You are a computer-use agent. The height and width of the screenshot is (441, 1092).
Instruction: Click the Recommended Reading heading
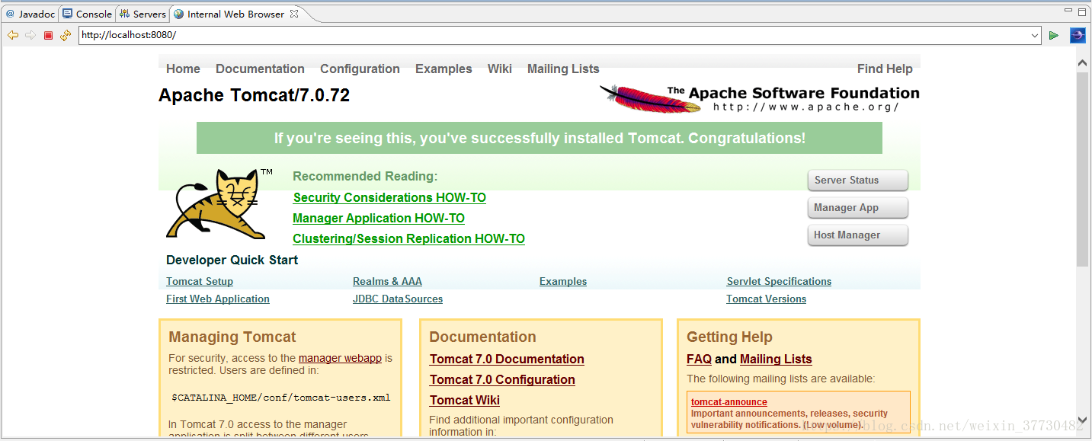tap(365, 176)
